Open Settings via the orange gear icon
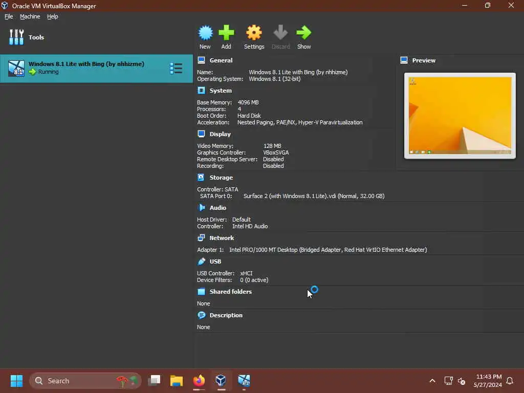 click(254, 33)
